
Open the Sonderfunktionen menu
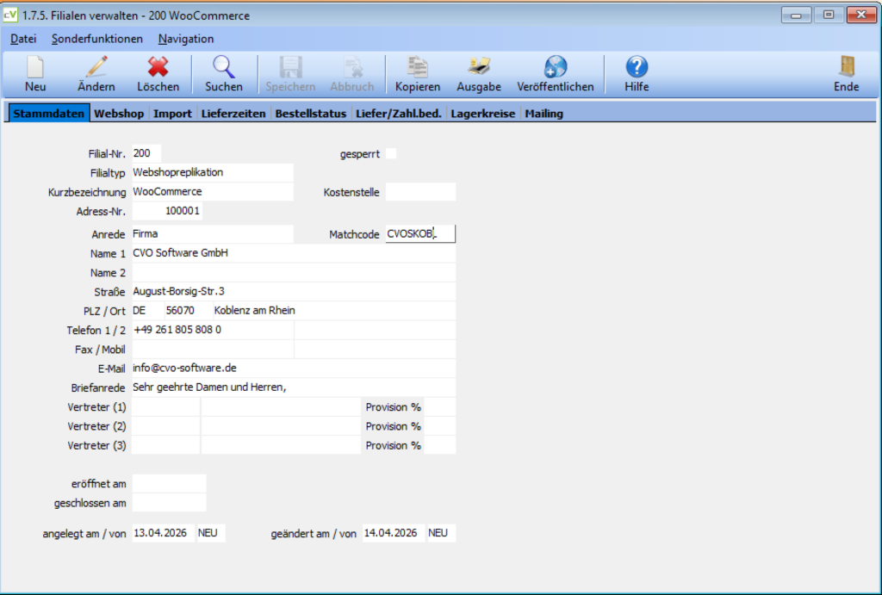pyautogui.click(x=97, y=39)
